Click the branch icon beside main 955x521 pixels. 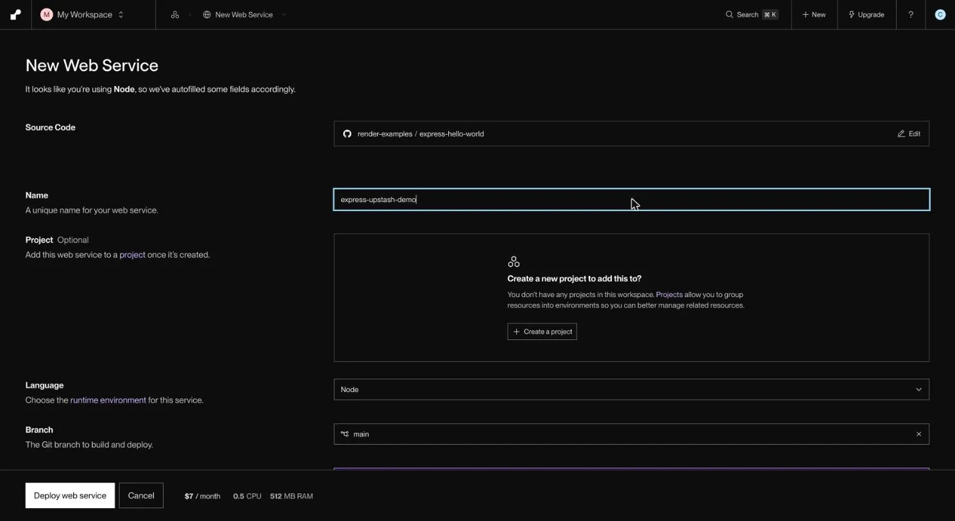coord(344,434)
